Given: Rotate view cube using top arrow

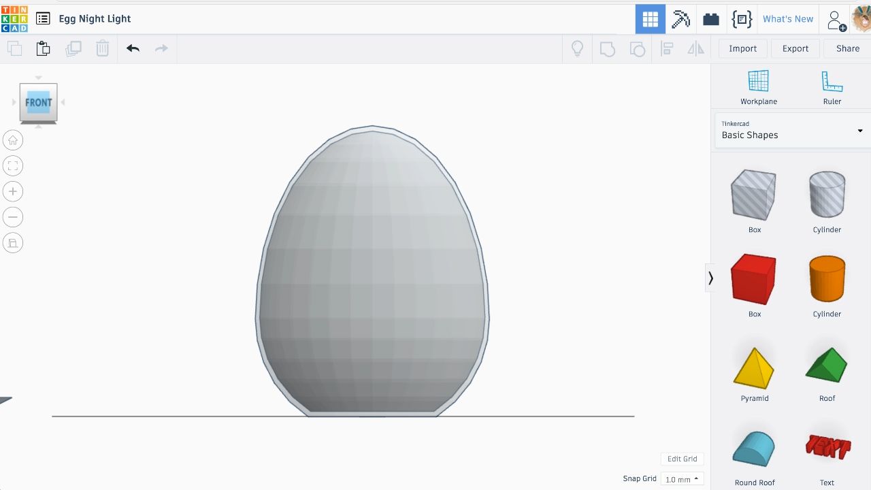Looking at the screenshot, I should click(38, 78).
